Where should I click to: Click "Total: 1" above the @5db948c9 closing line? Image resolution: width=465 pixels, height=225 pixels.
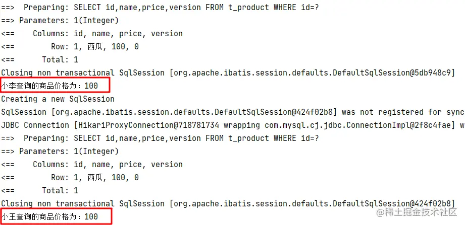click(x=60, y=60)
